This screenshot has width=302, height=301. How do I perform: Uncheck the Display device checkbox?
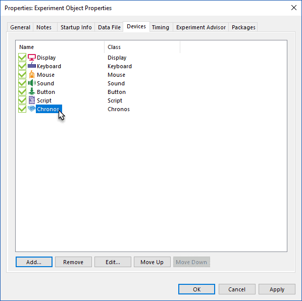tap(22, 58)
